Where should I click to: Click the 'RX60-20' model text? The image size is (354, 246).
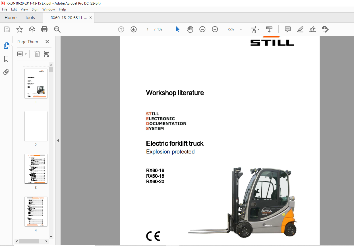155,182
